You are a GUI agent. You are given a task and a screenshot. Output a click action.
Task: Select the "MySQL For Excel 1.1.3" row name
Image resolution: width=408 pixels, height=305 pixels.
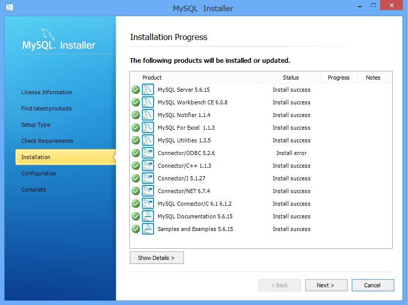[186, 128]
